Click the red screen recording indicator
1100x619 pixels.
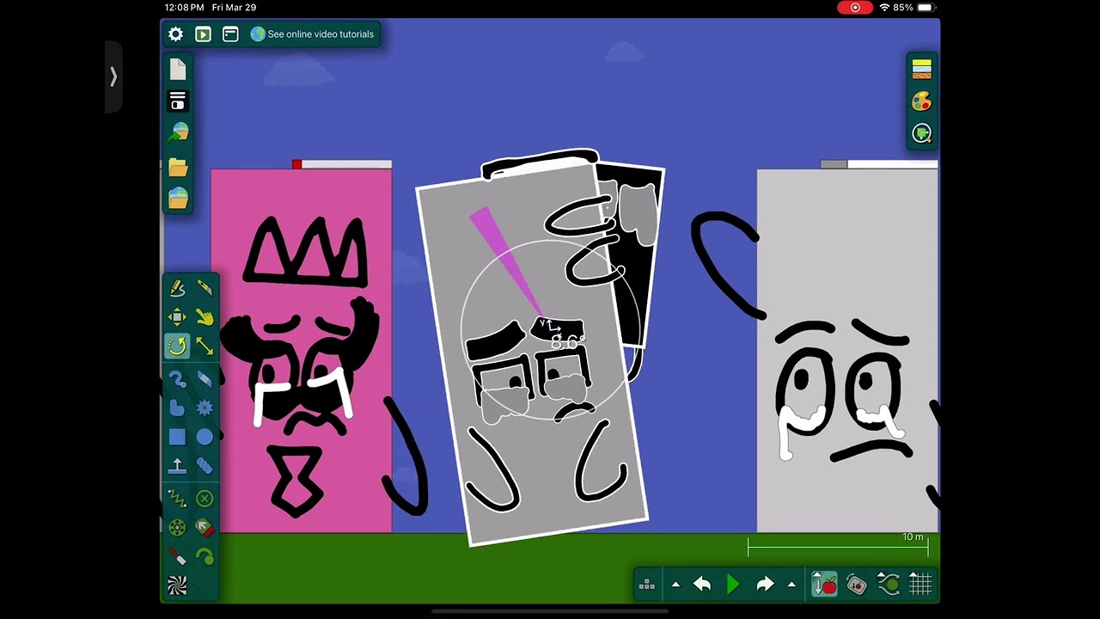[855, 8]
